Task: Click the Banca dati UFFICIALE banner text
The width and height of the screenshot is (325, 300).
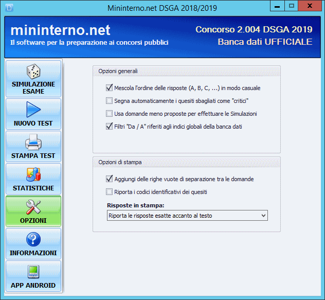Action: [x=264, y=42]
